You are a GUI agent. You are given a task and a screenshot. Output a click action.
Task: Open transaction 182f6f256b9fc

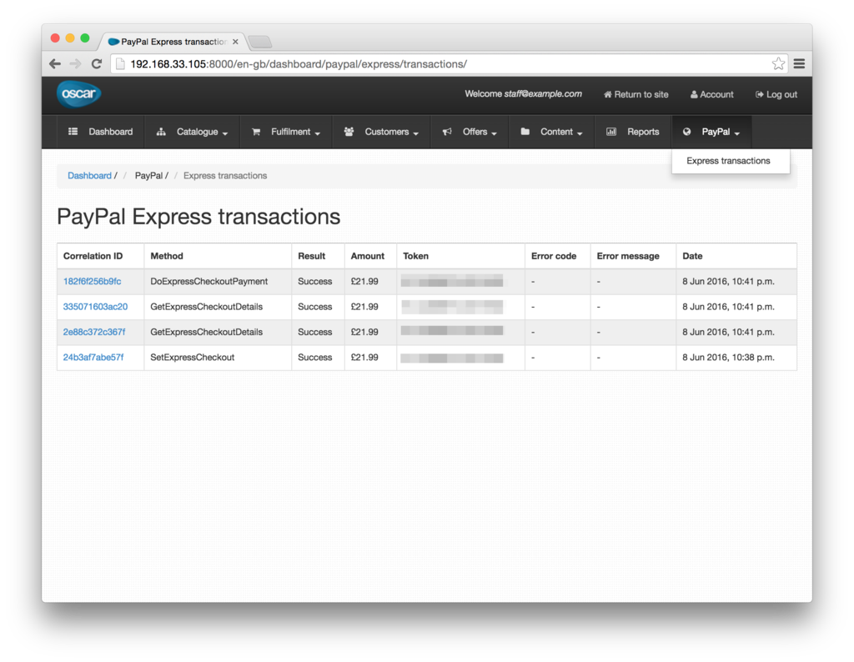[92, 282]
